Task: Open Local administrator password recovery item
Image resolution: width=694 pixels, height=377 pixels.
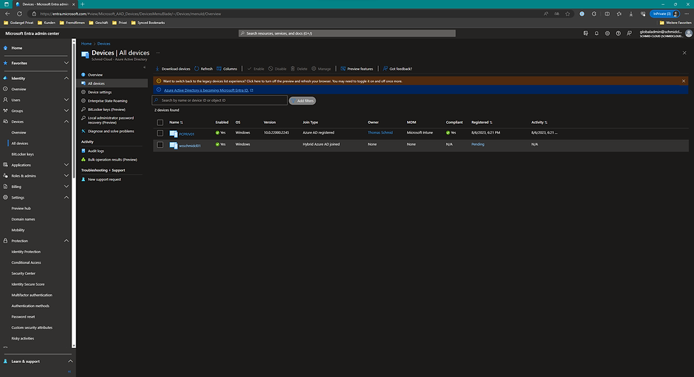Action: coord(110,120)
